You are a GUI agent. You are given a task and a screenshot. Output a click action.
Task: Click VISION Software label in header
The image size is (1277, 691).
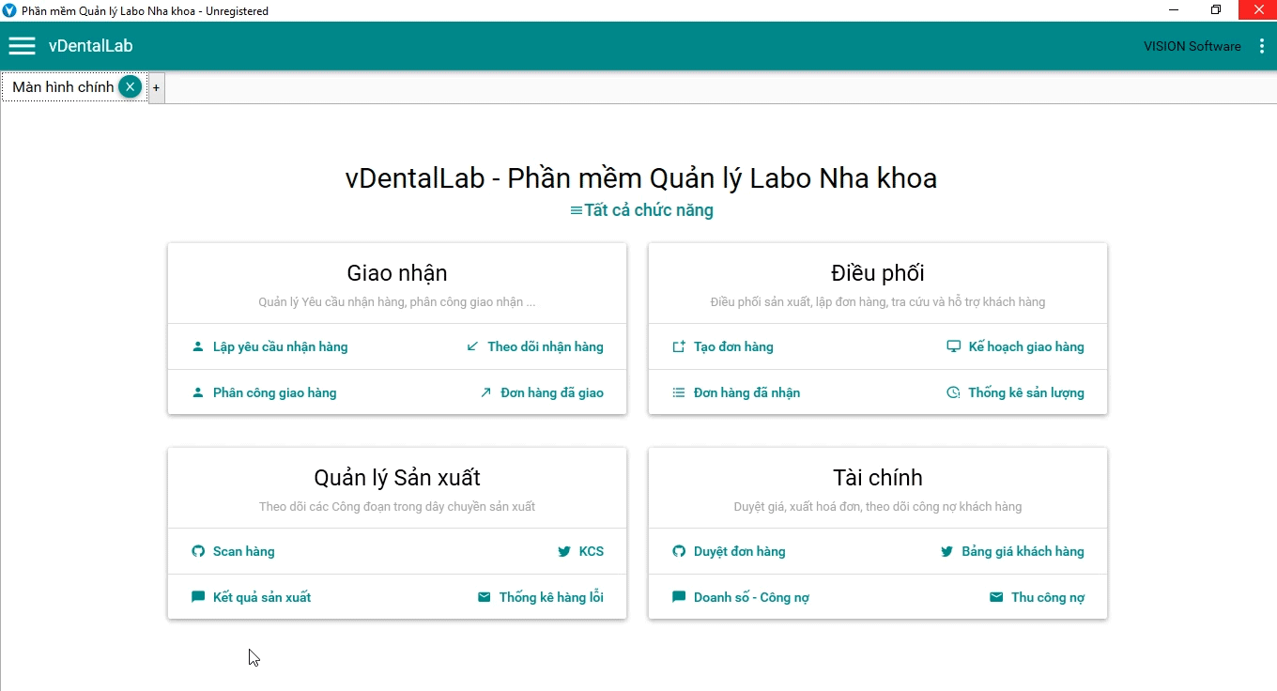click(1192, 46)
